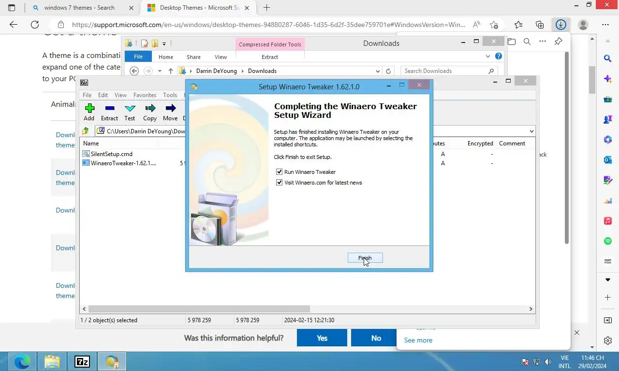
Task: Sort by the Comment column header
Action: point(512,143)
